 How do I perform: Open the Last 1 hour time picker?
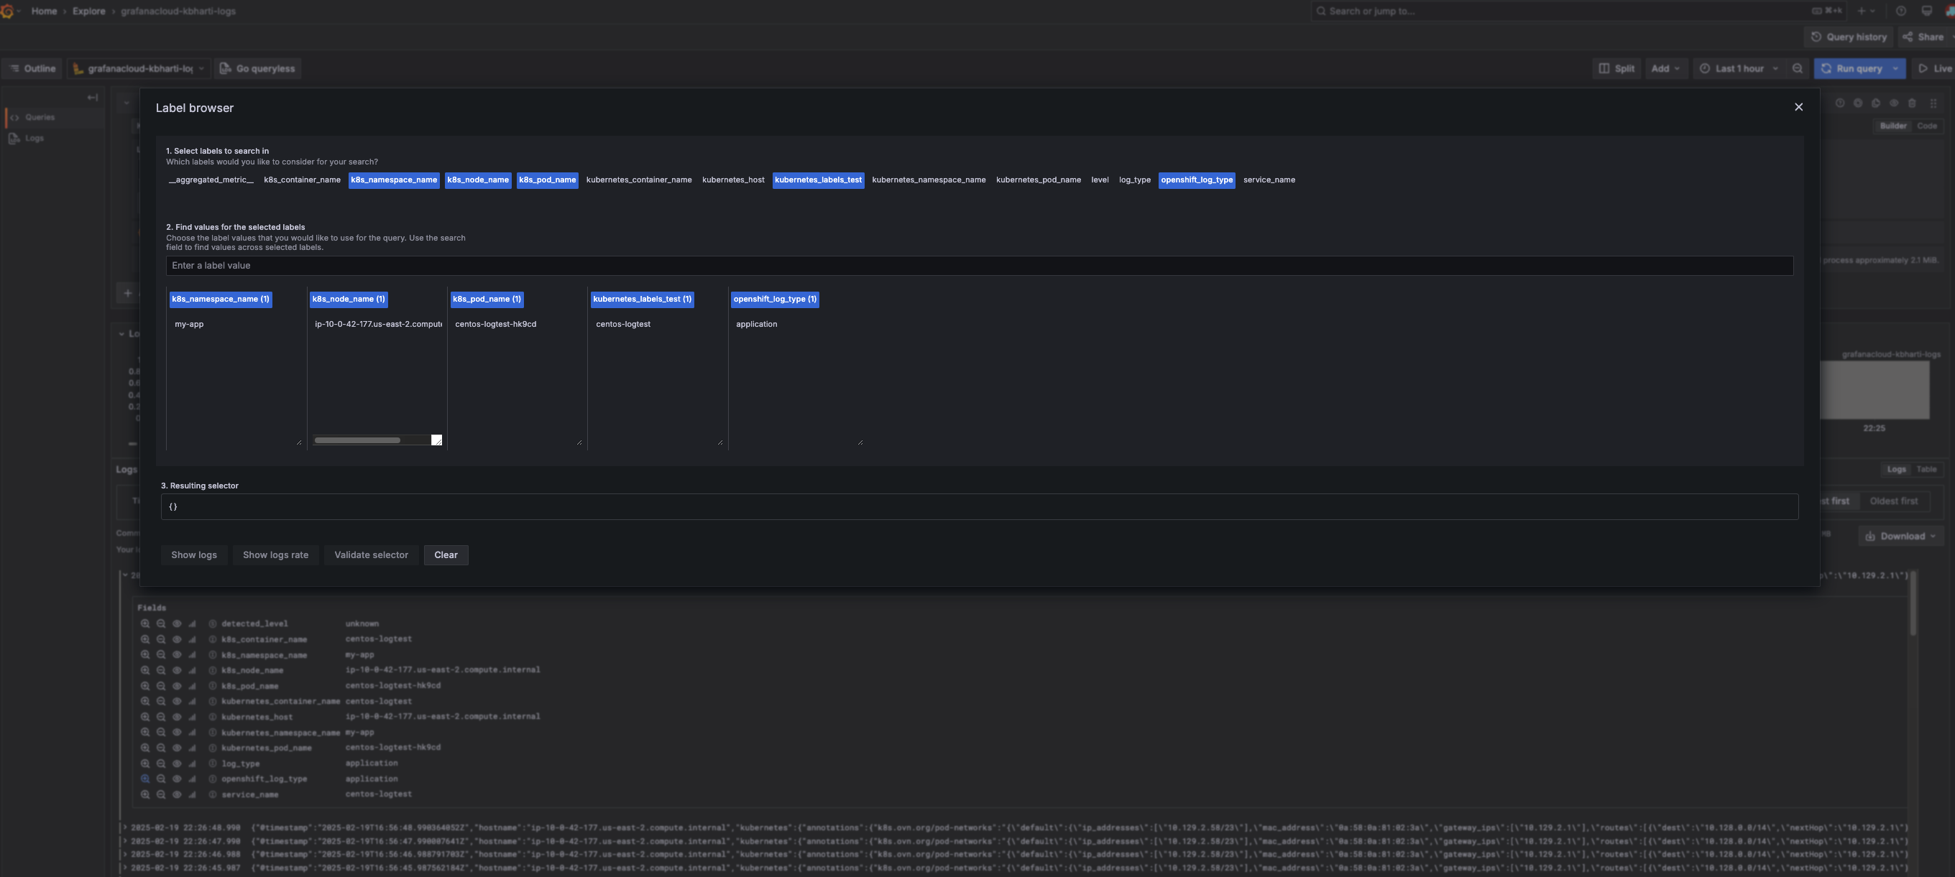[1739, 68]
